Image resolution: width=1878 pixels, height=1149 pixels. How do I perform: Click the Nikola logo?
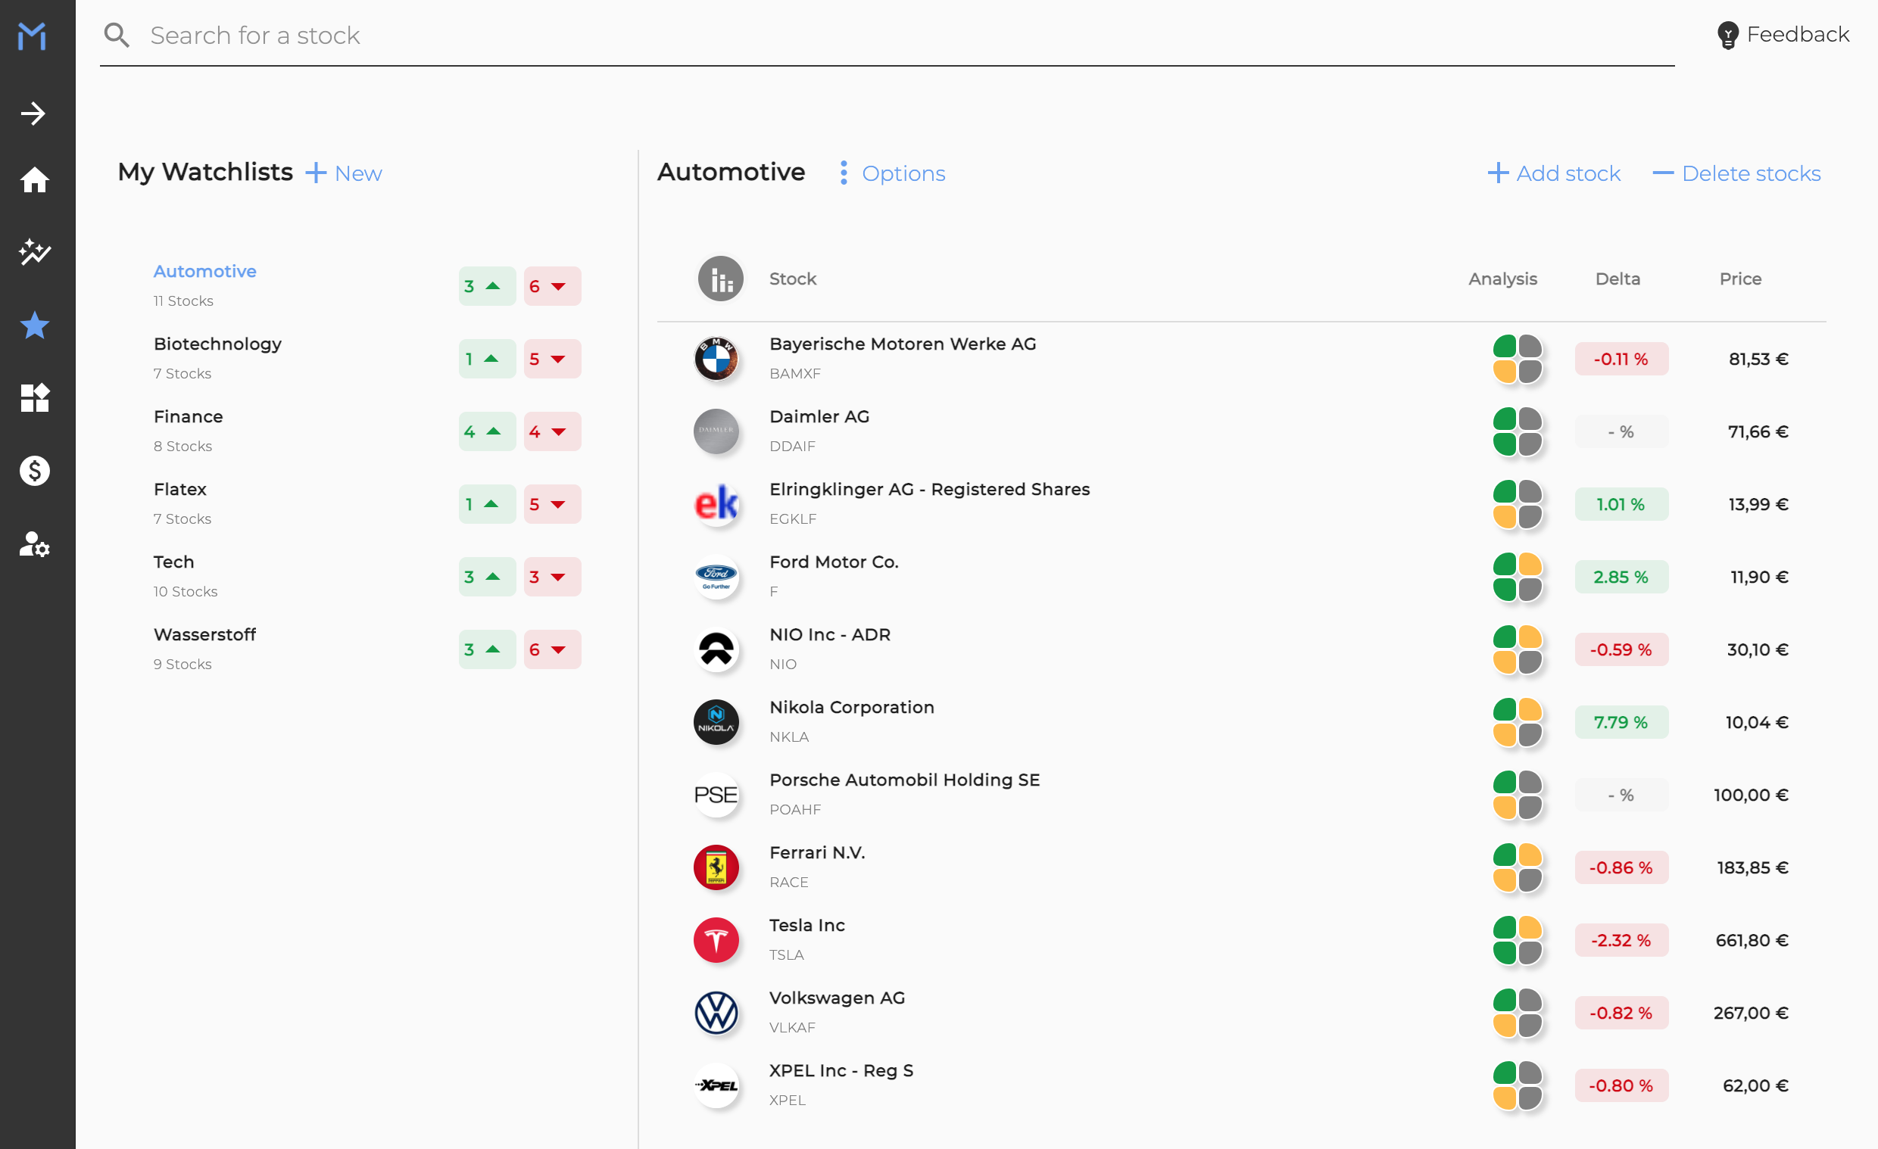[716, 721]
